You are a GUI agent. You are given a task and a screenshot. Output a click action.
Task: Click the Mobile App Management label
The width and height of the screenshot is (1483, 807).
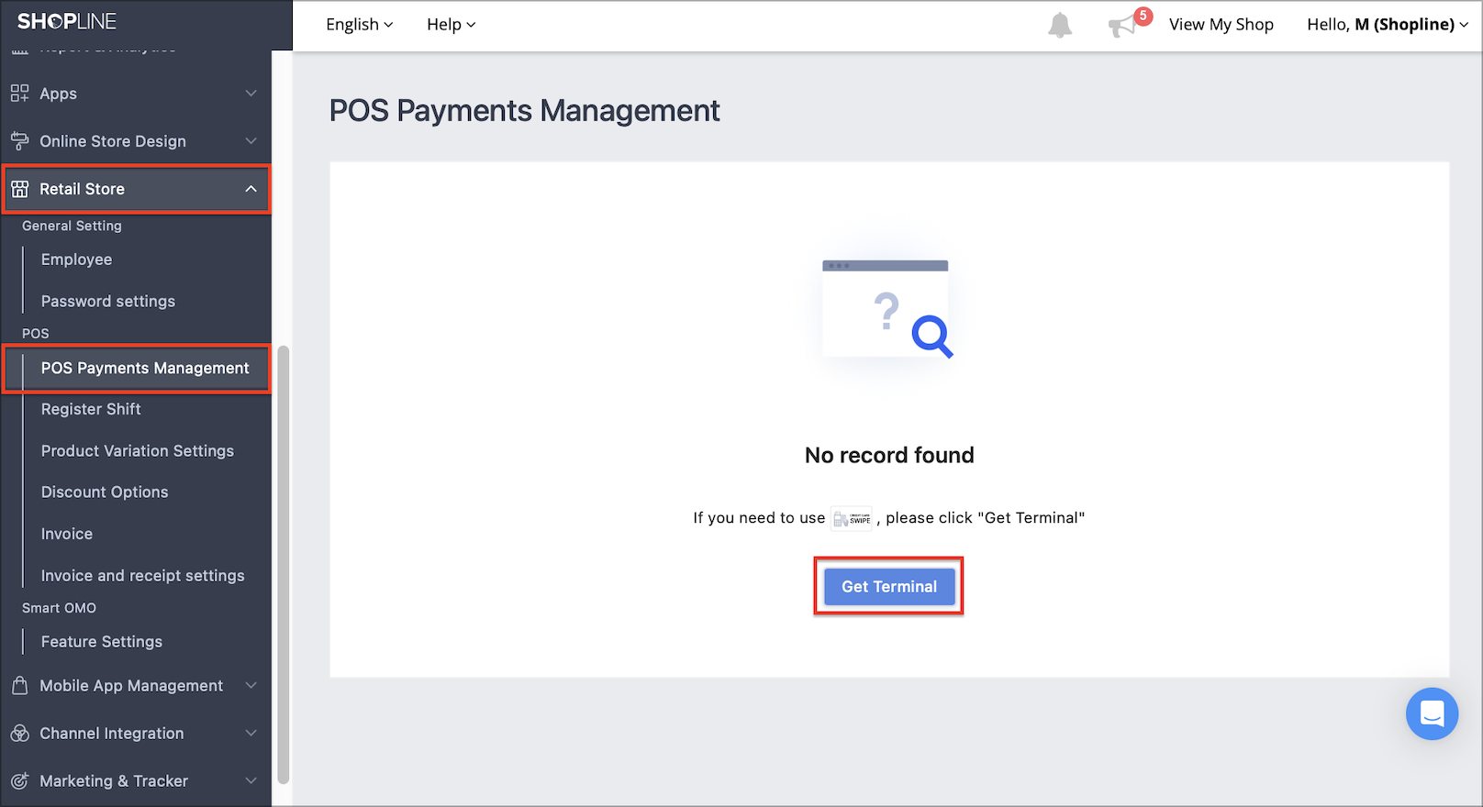click(131, 686)
